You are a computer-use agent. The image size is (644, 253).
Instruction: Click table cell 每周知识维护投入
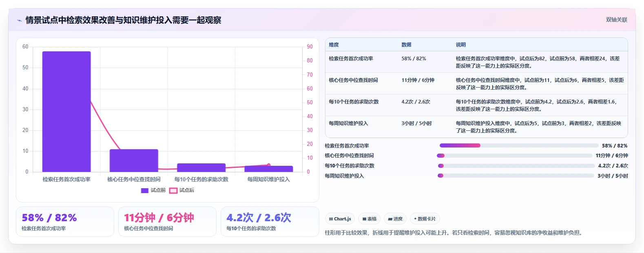[348, 123]
